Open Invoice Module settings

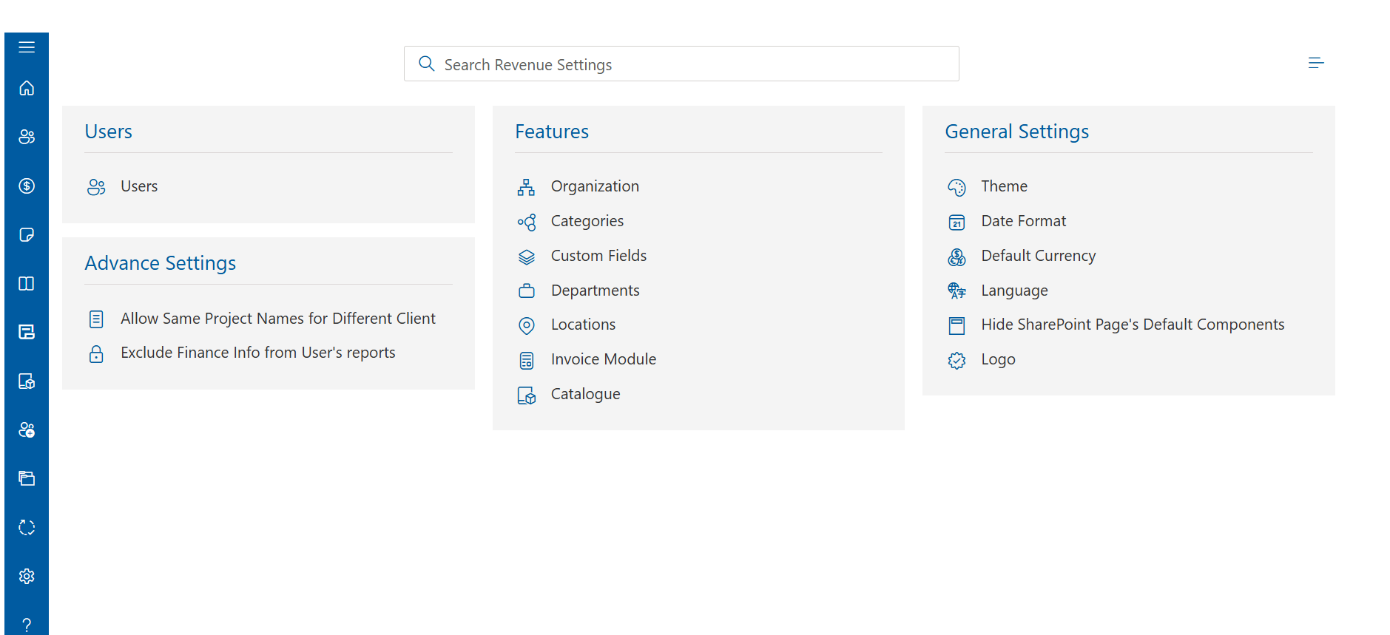(x=604, y=359)
